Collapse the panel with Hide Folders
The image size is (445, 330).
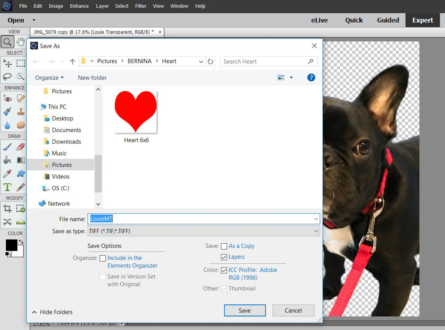(x=52, y=312)
